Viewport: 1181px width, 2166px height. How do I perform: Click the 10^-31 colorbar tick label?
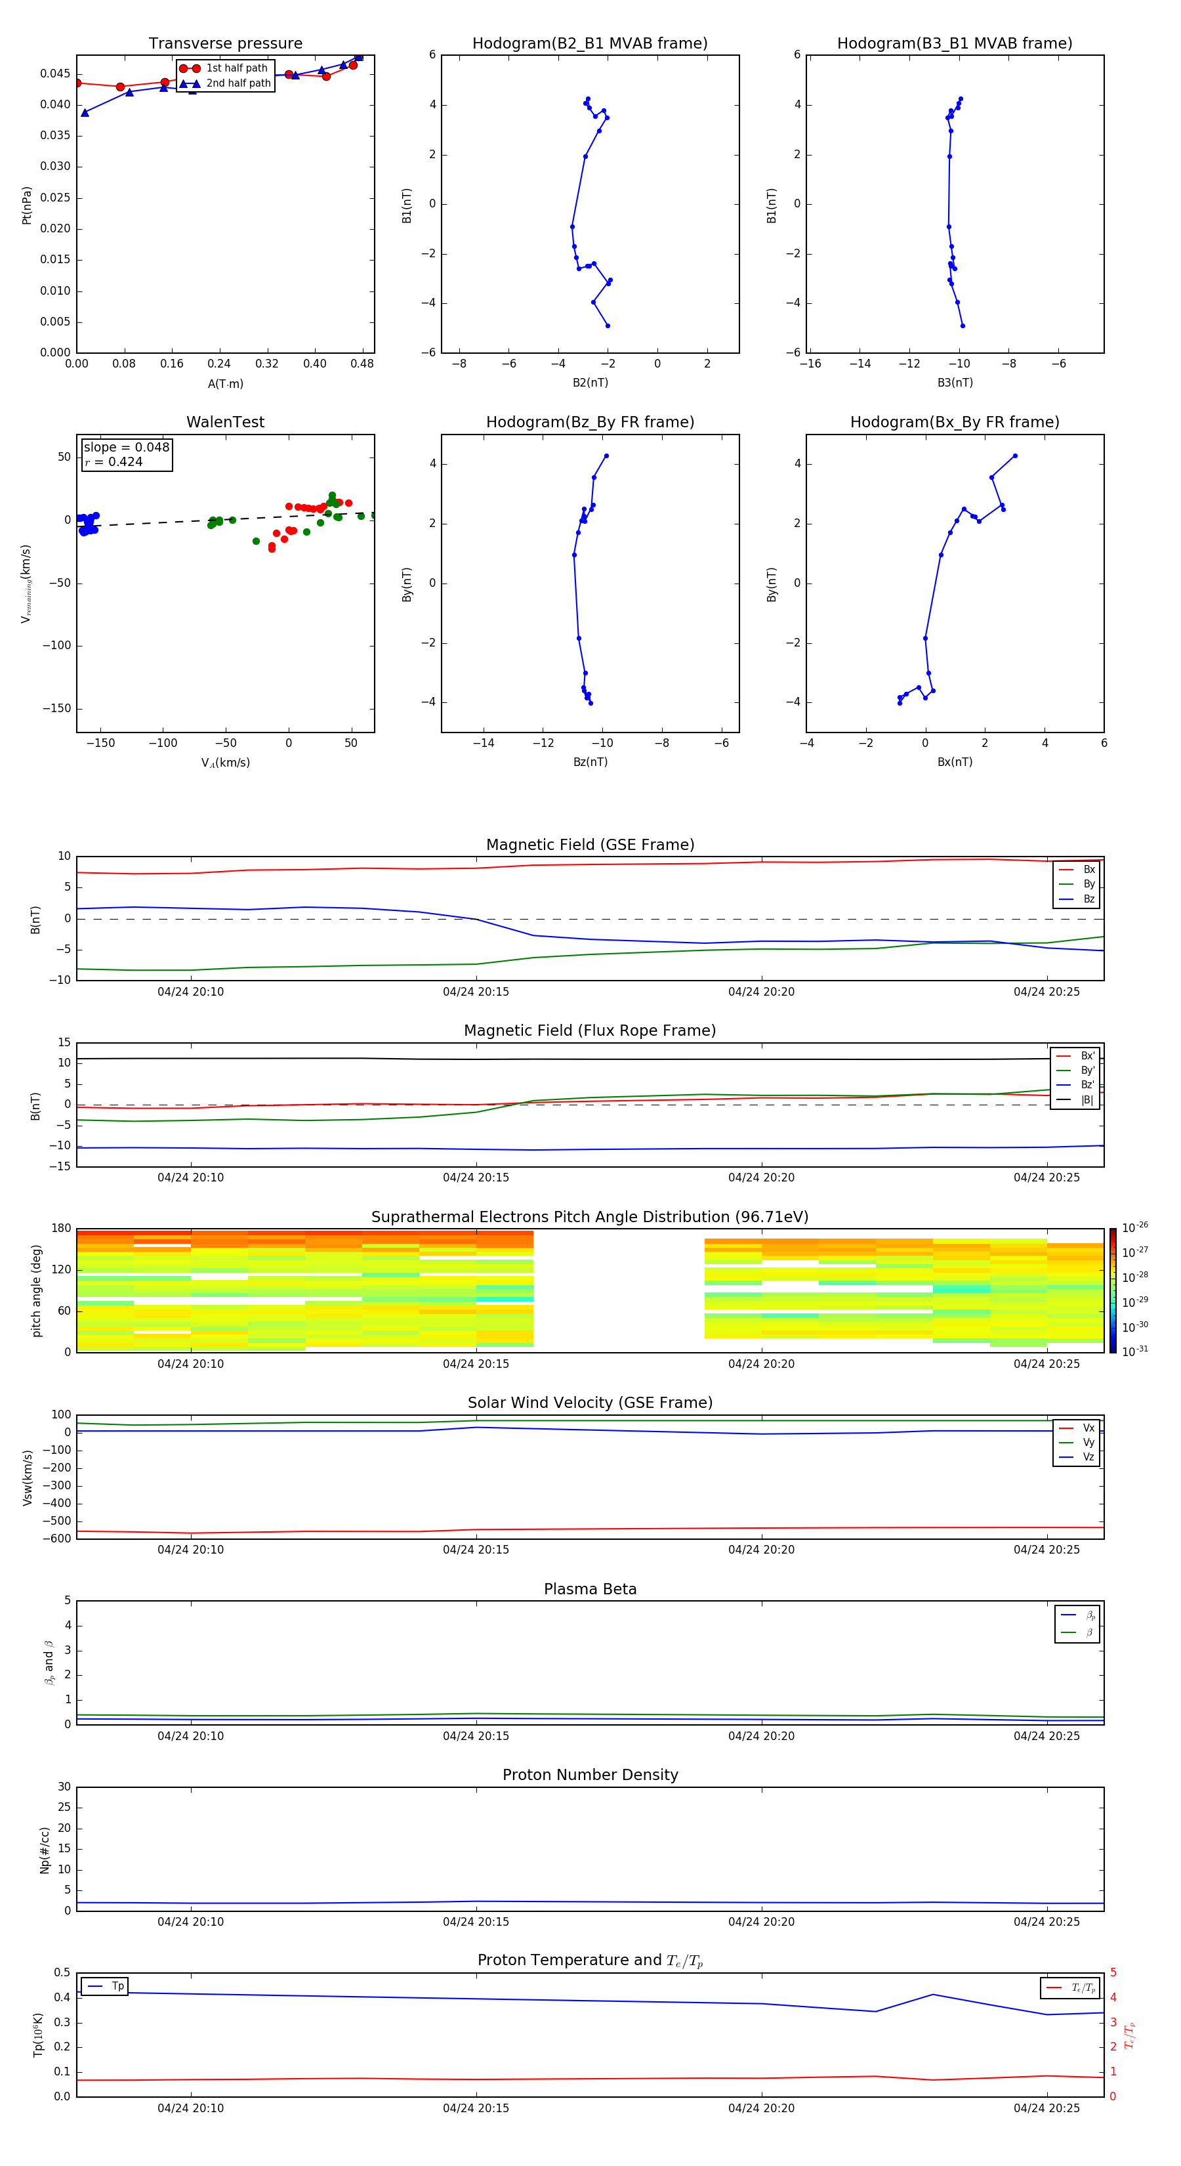1135,1351
